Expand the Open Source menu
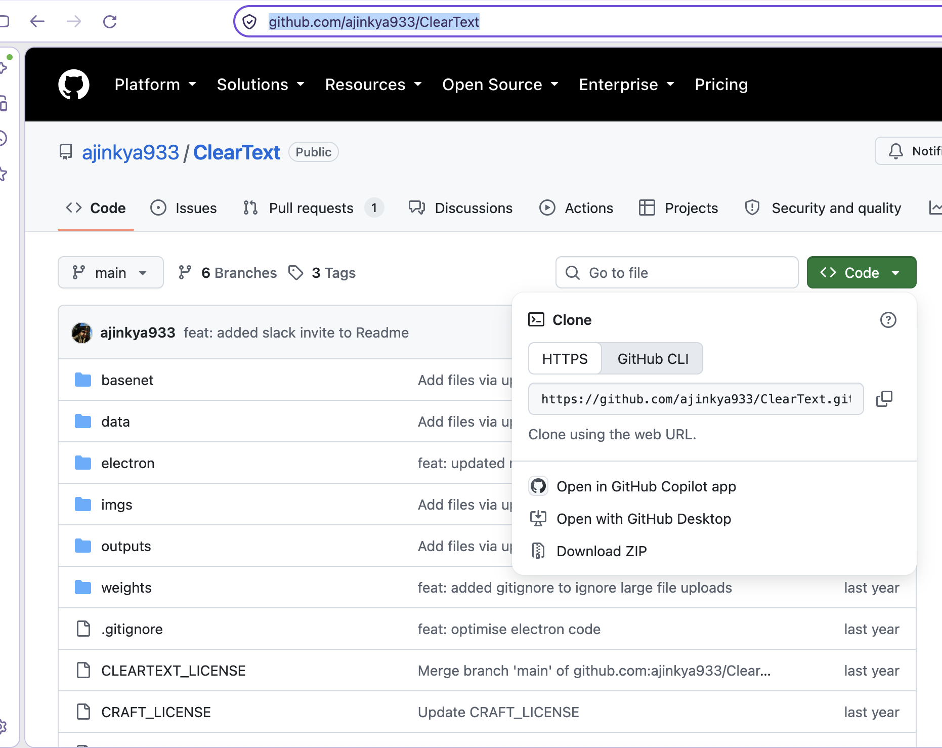Image resolution: width=942 pixels, height=748 pixels. [x=500, y=85]
